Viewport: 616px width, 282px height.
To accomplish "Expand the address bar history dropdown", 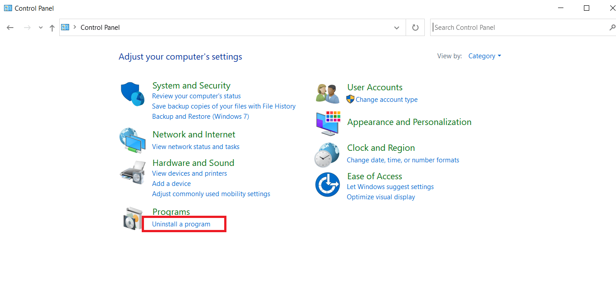I will [x=397, y=28].
